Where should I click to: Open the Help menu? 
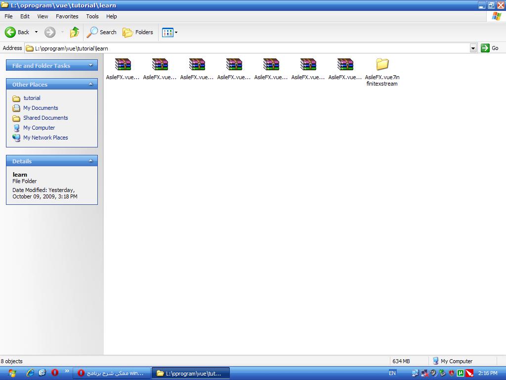tap(111, 16)
